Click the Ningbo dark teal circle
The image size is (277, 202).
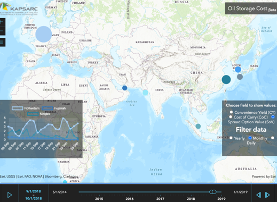(x=226, y=79)
